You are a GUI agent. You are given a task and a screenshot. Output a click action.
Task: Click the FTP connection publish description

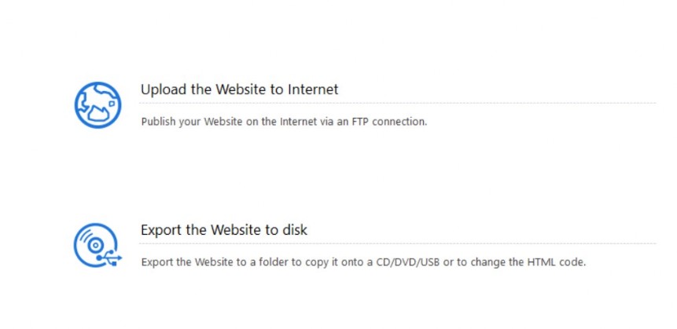(284, 122)
